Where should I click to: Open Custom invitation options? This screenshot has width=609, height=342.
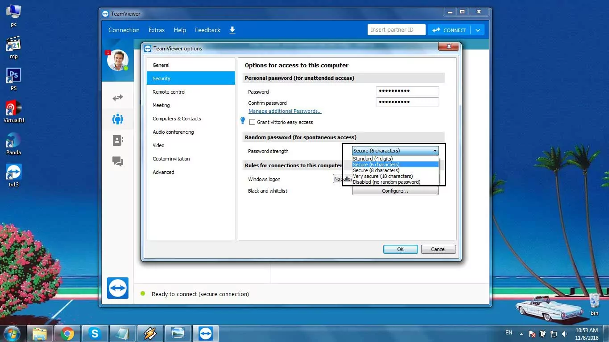(191, 159)
